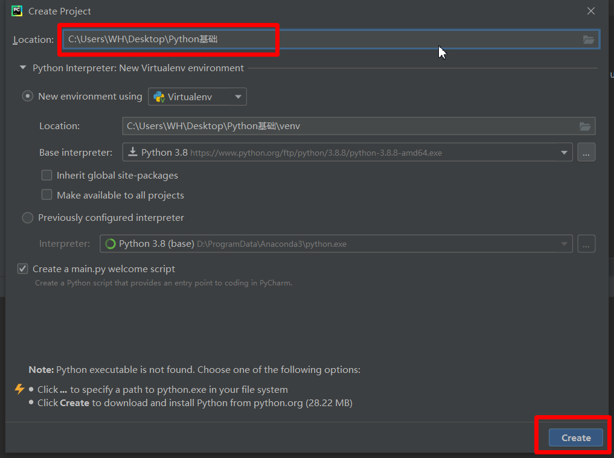614x458 pixels.
Task: Click 'Click ... to specify a path' hint text
Action: pos(162,390)
